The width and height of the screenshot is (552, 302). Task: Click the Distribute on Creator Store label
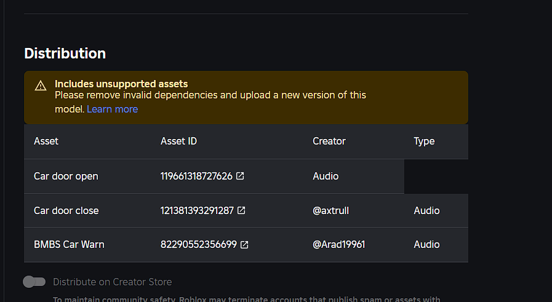click(112, 282)
